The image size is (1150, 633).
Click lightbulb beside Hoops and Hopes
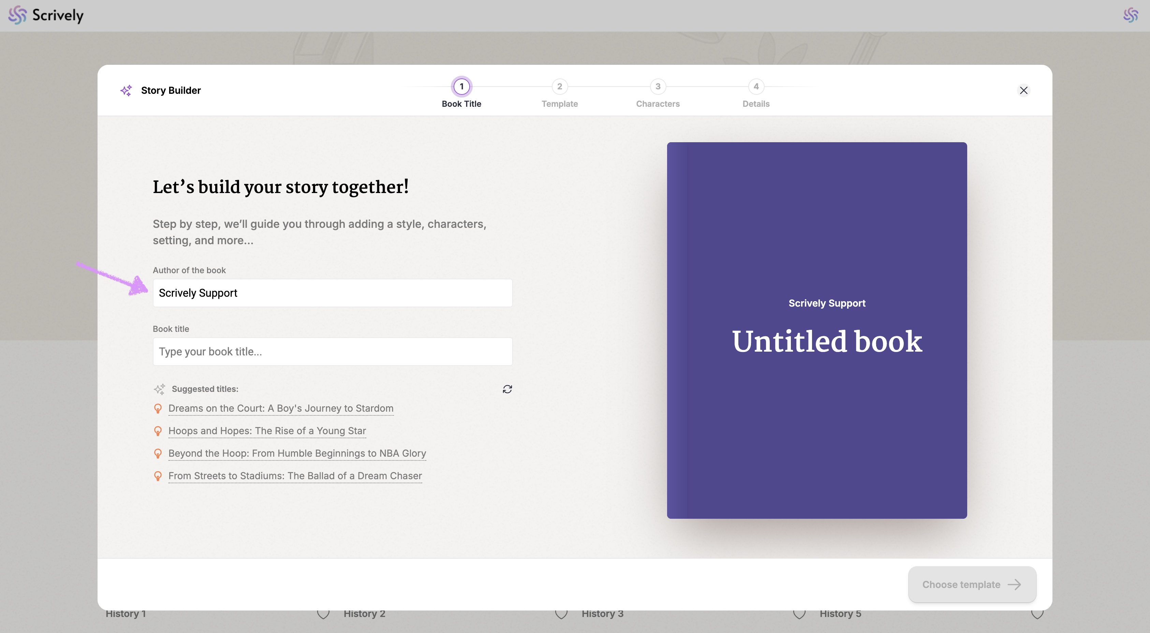158,431
